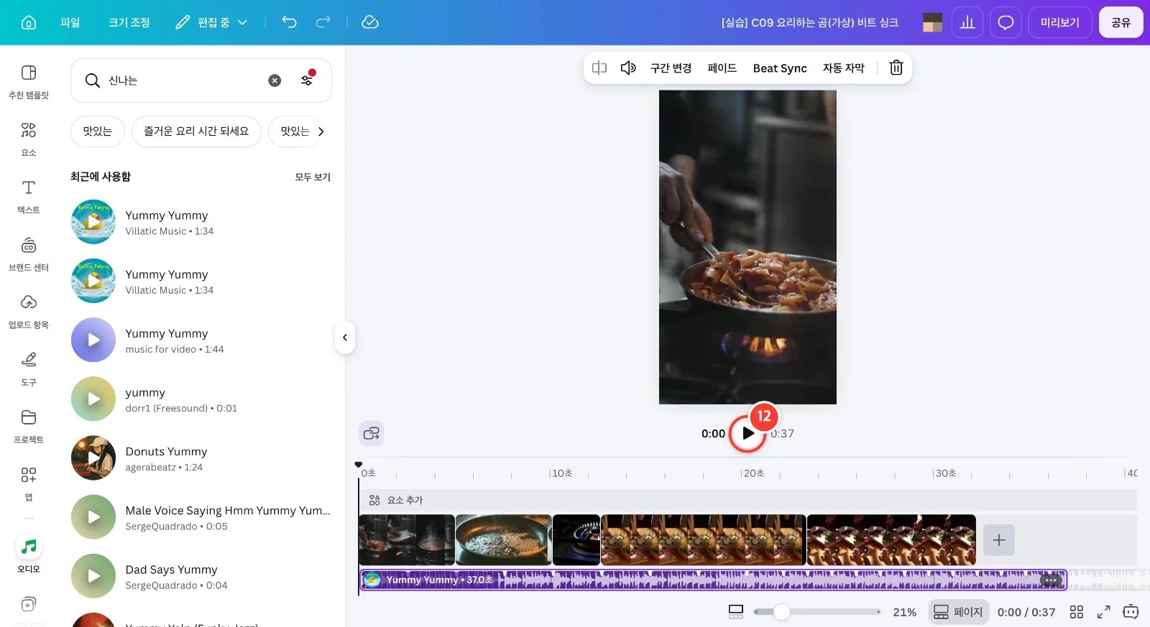Open the 크기 조정 menu

point(129,22)
